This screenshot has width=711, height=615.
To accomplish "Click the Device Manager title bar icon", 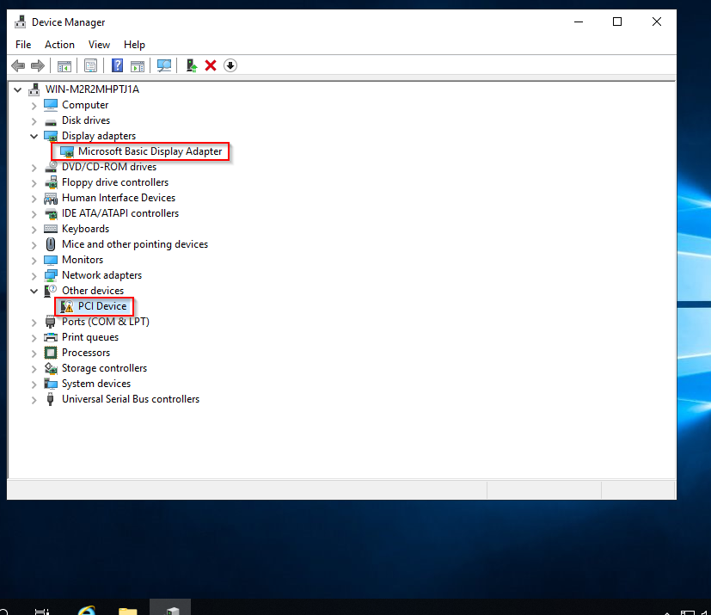I will pos(21,22).
